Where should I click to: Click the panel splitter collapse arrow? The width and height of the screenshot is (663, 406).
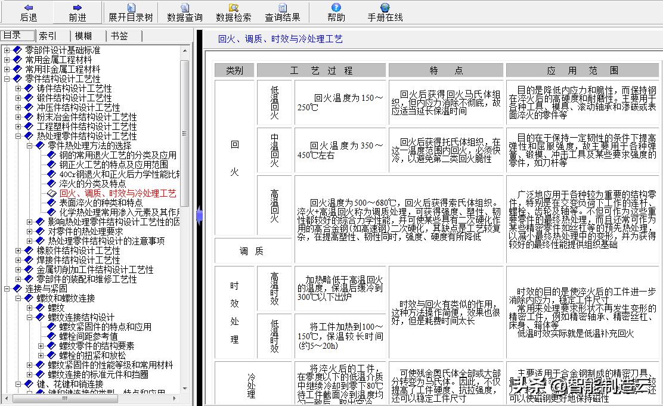click(200, 215)
